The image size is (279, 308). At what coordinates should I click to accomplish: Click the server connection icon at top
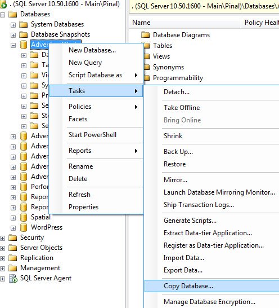click(3, 5)
